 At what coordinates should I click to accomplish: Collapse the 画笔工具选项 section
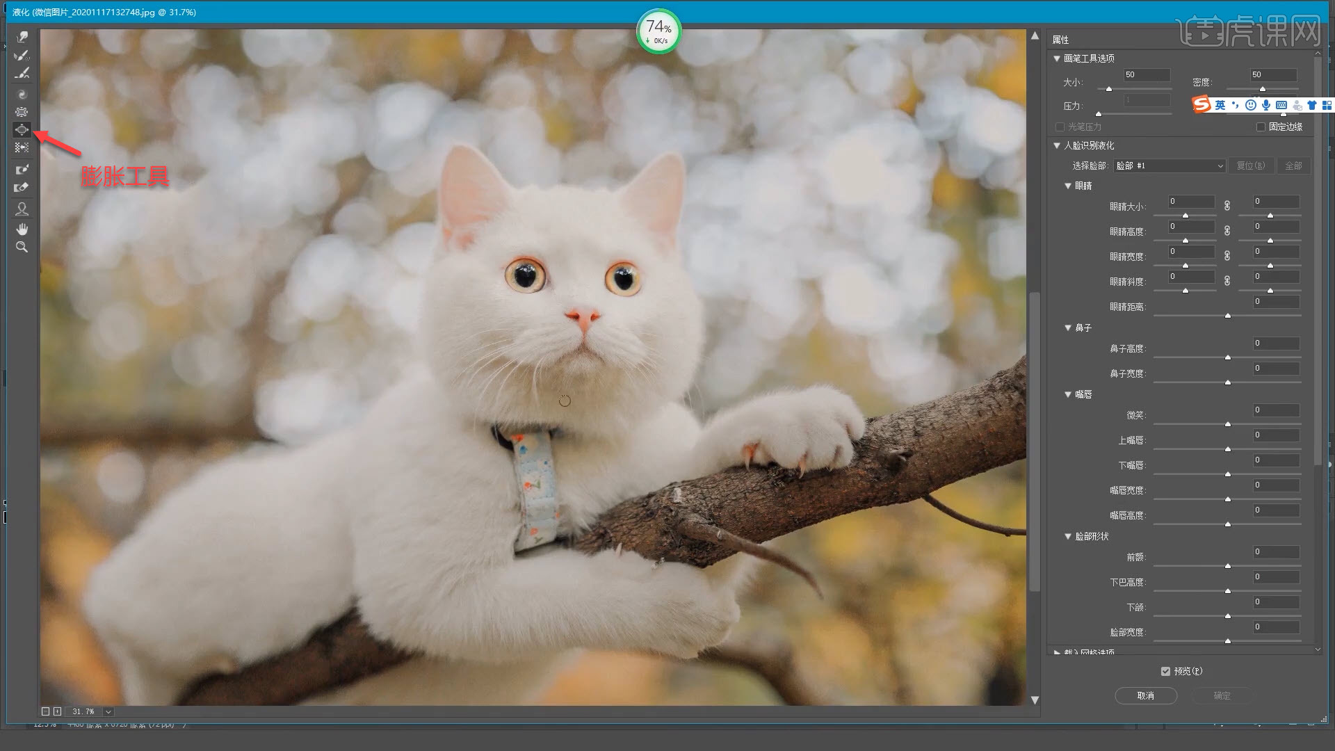[1057, 58]
